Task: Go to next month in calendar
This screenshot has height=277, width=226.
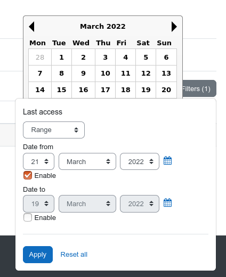Action: click(174, 27)
